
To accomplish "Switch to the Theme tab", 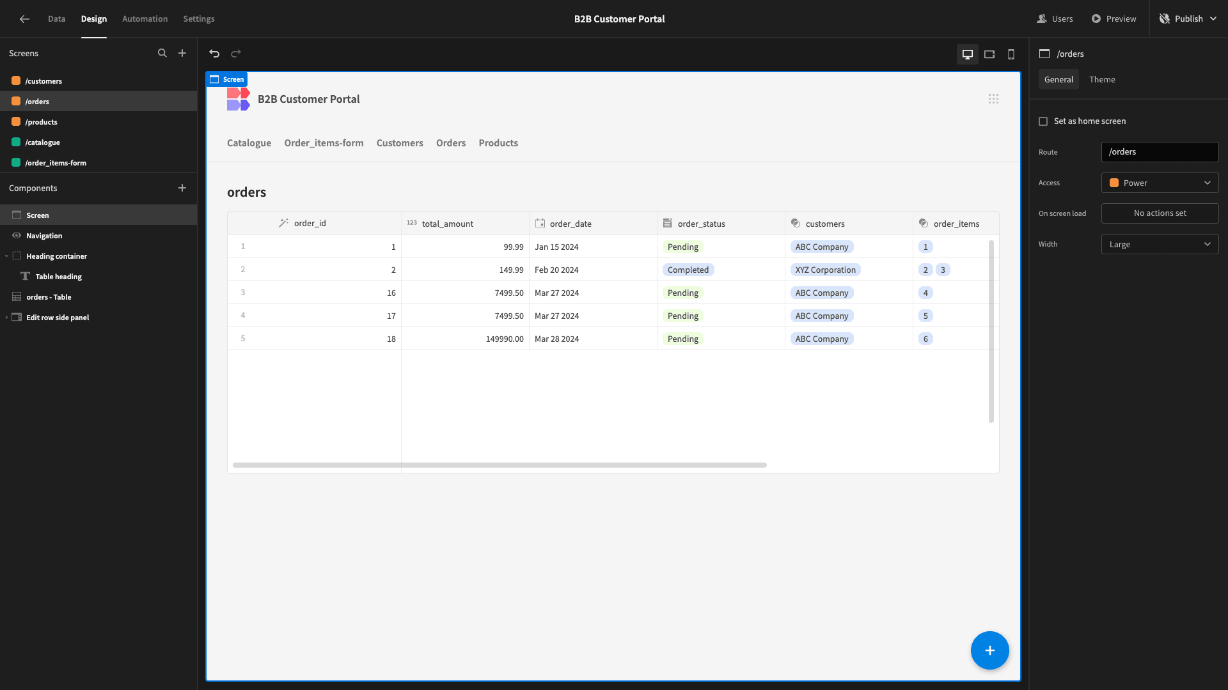I will coord(1102,79).
